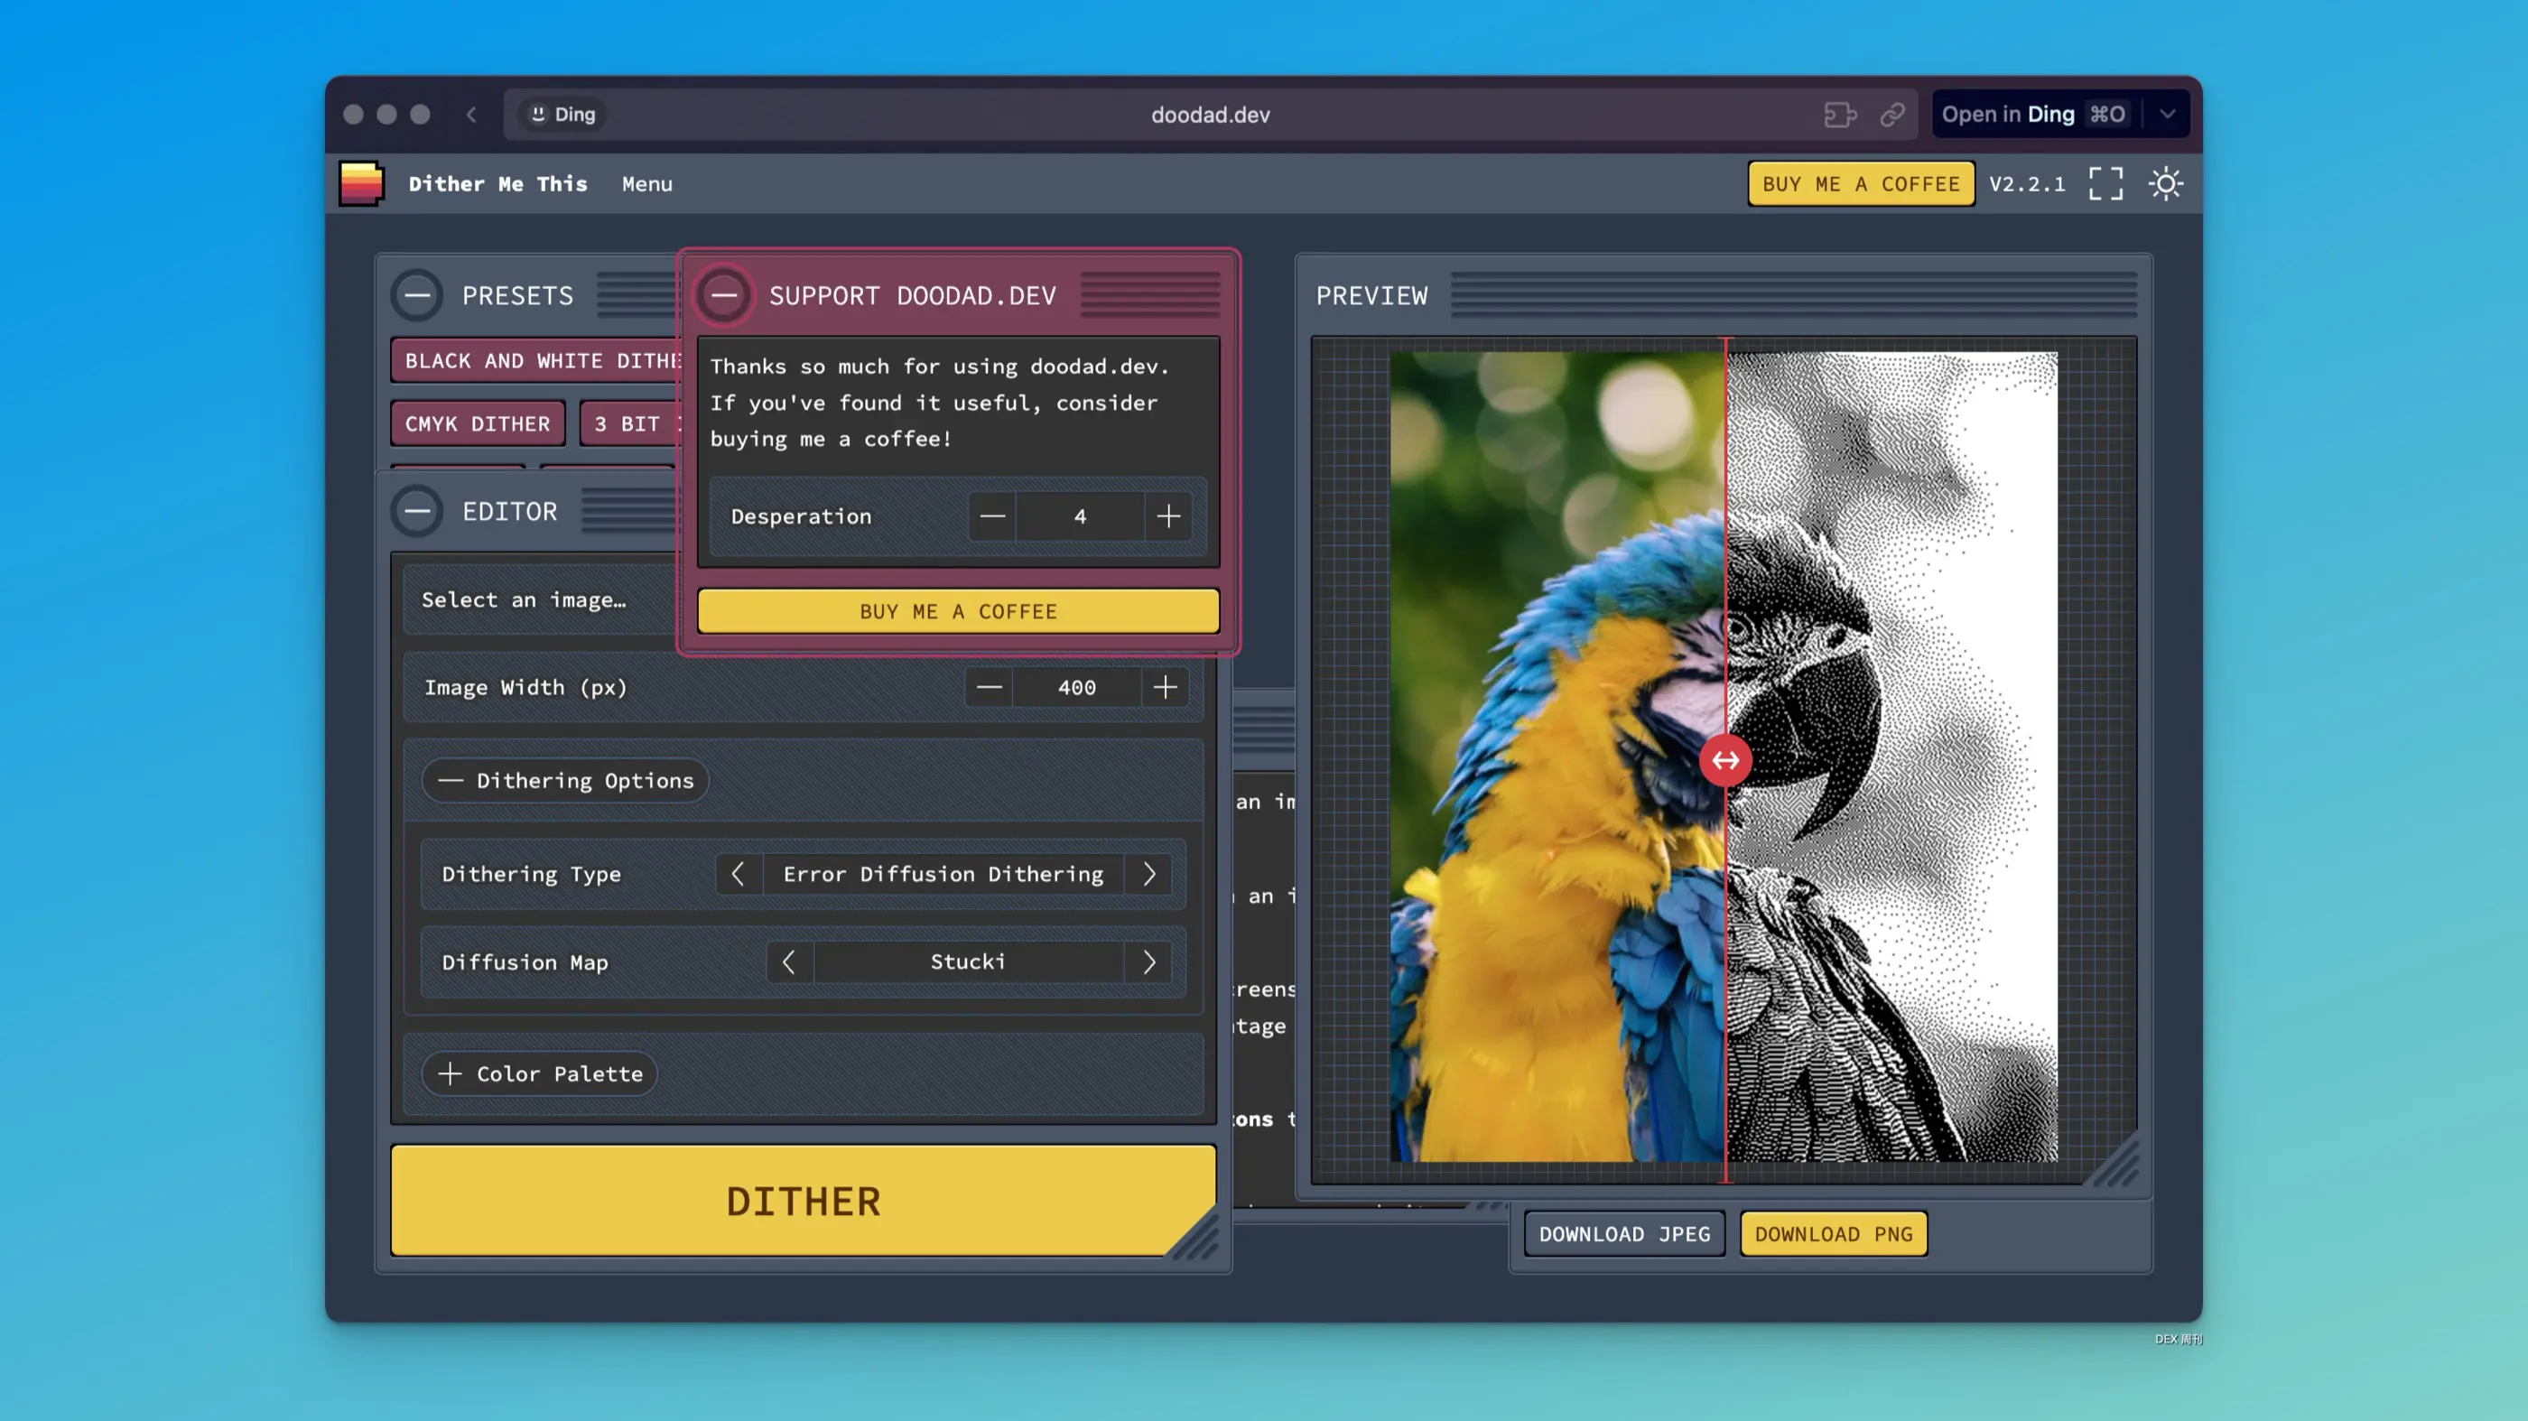This screenshot has height=1421, width=2528.
Task: Click the red comparison slider handle on preview
Action: coord(1725,760)
